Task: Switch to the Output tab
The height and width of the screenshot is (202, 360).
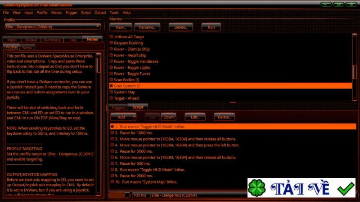Action: pyautogui.click(x=31, y=40)
